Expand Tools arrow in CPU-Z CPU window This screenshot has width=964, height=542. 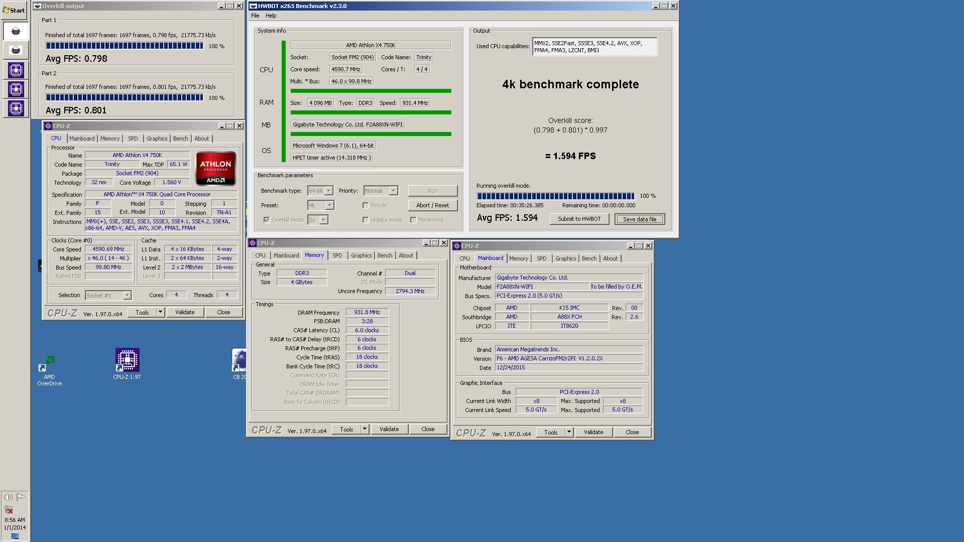pos(160,312)
